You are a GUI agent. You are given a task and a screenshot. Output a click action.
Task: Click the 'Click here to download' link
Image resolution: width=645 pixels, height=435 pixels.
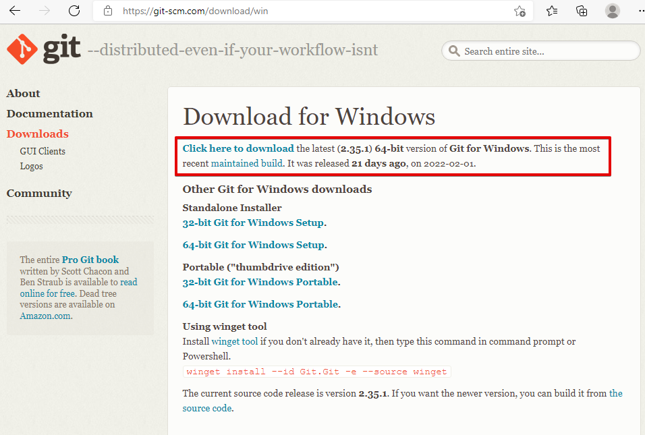coord(238,148)
